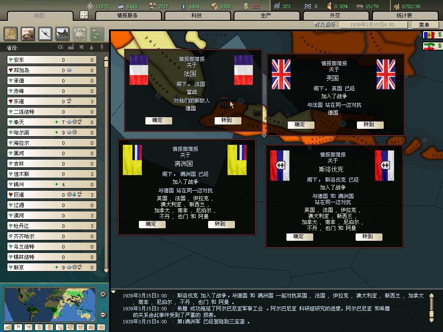Switch to economic map mode dollar icon

point(39,327)
